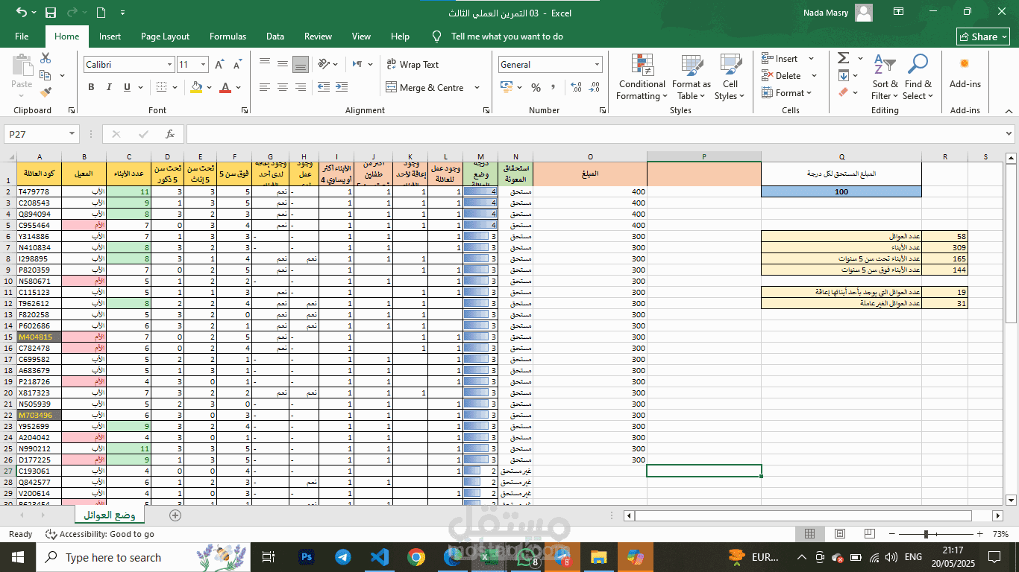
Task: Toggle Bold formatting
Action: 91,87
